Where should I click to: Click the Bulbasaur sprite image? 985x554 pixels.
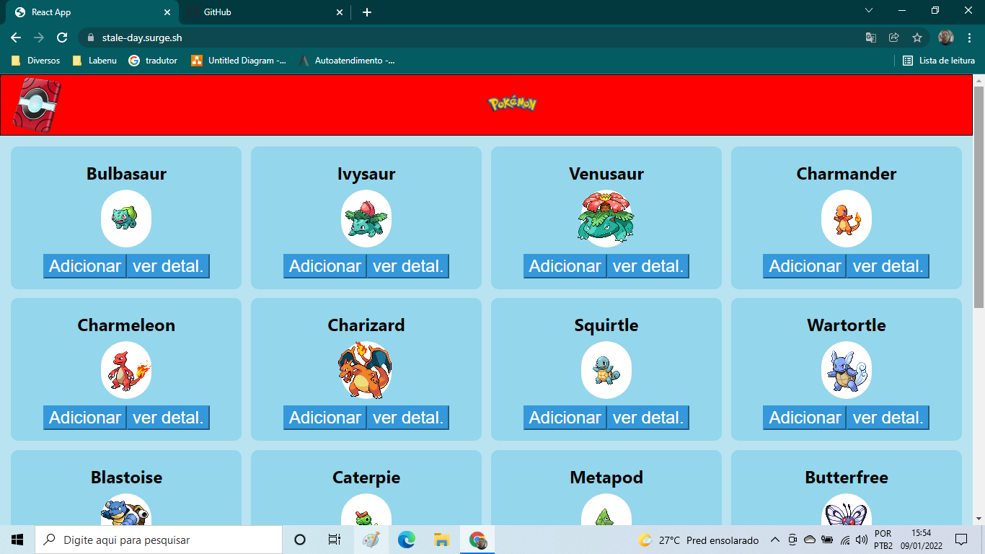click(126, 219)
